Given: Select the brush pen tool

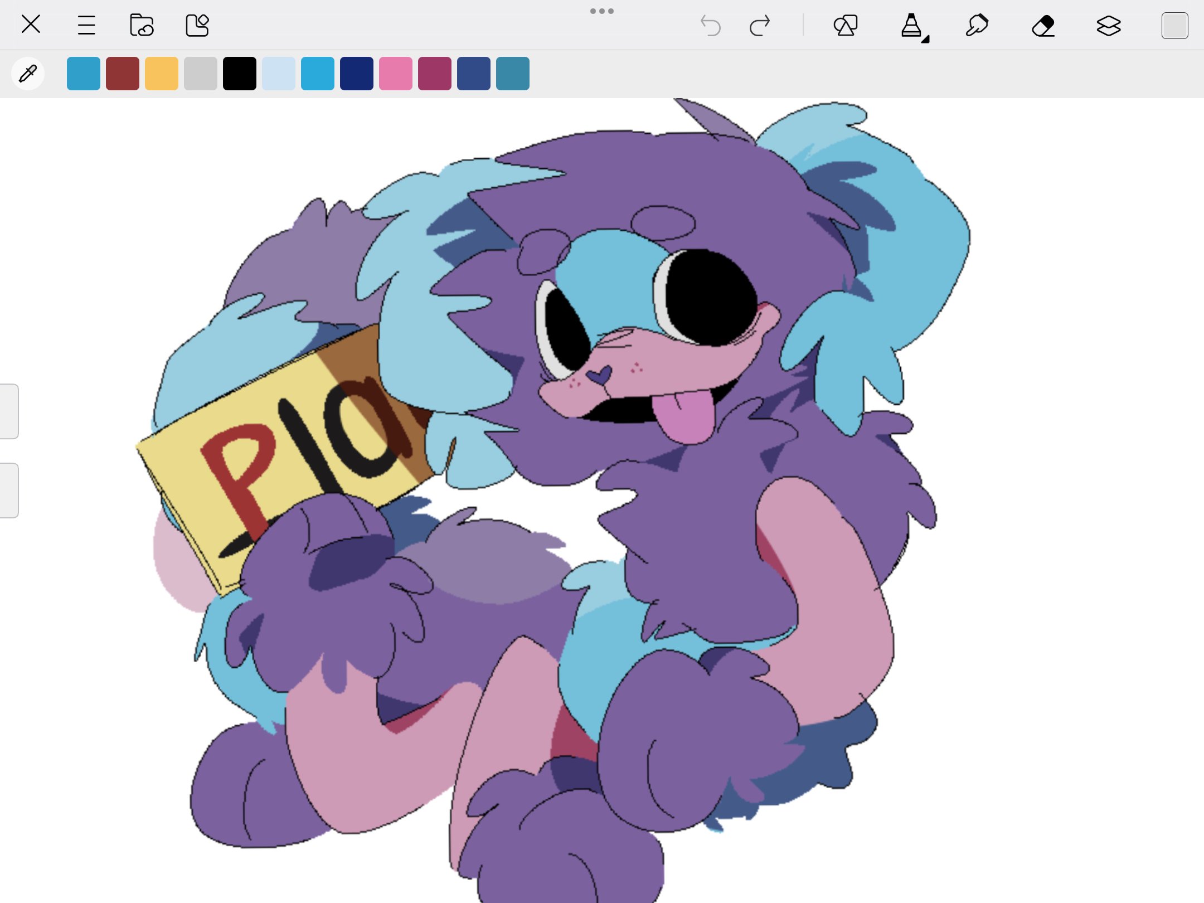Looking at the screenshot, I should 977,26.
